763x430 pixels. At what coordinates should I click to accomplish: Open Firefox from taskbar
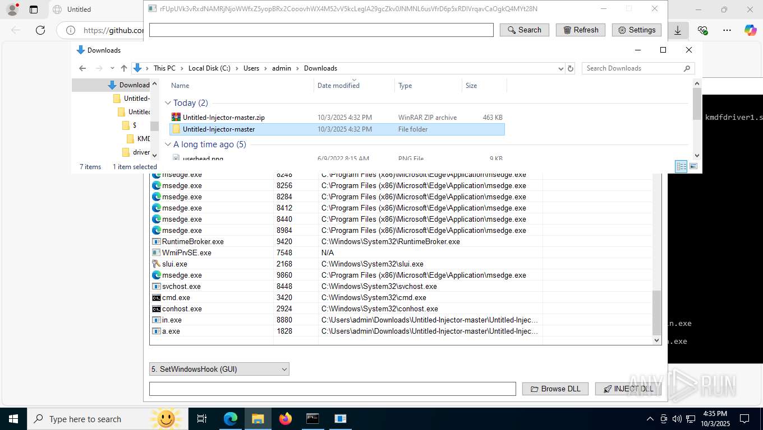[x=286, y=419]
